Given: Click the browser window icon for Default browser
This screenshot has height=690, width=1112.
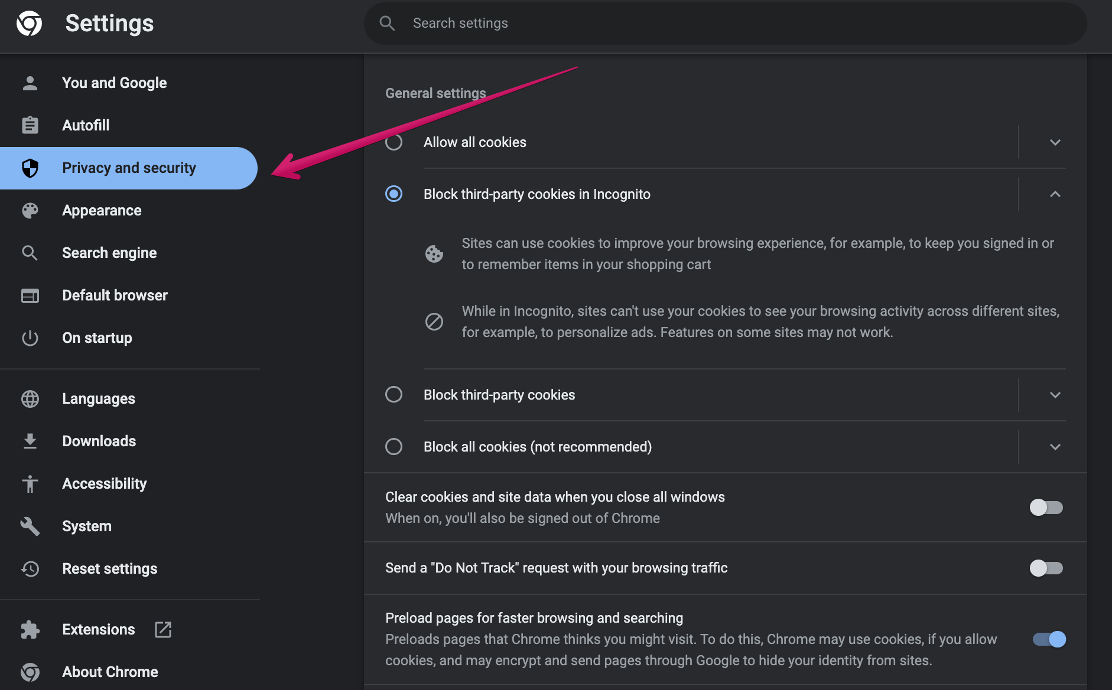Looking at the screenshot, I should point(30,296).
